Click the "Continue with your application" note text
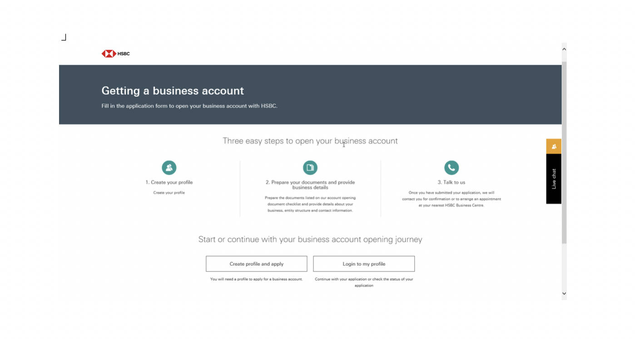635x339 pixels. pyautogui.click(x=364, y=282)
